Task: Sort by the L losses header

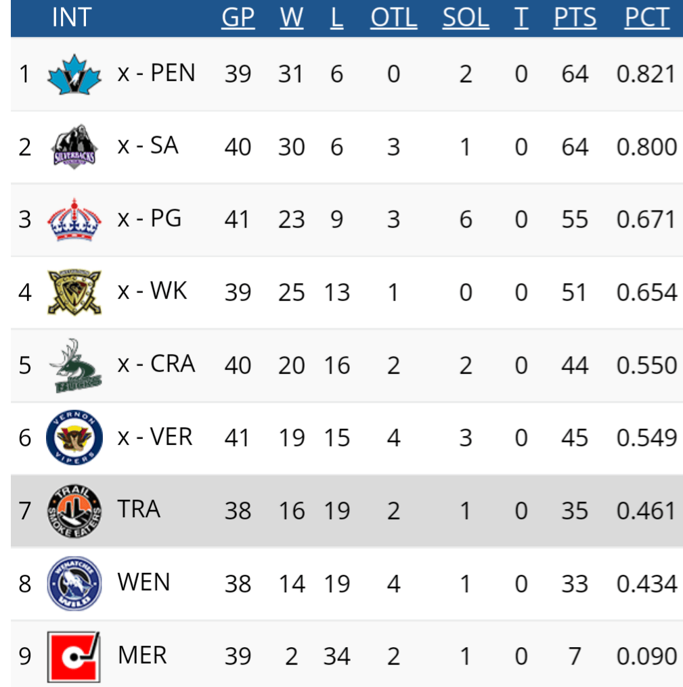Action: [336, 18]
